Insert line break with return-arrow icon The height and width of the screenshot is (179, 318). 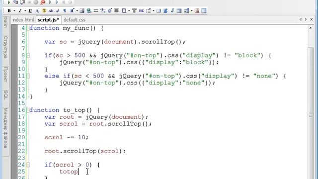[x=58, y=11]
